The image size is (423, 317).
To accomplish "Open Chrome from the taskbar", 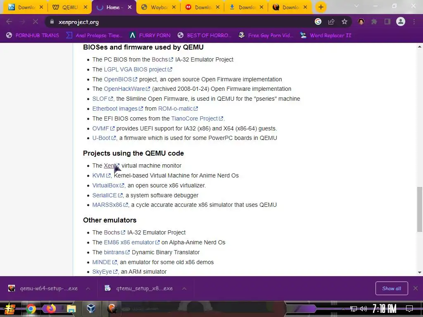I will (31, 309).
